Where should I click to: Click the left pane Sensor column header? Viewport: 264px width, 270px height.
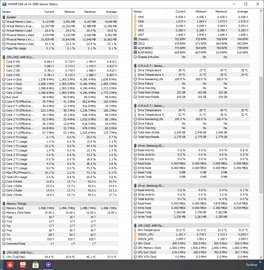coord(18,12)
